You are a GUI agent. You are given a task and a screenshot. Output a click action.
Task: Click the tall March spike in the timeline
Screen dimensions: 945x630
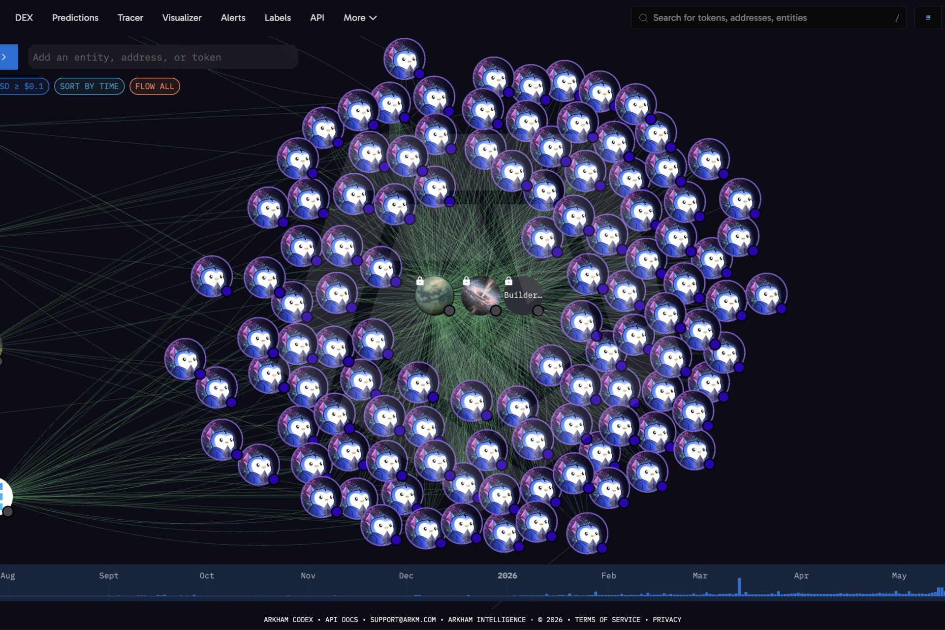tap(739, 587)
